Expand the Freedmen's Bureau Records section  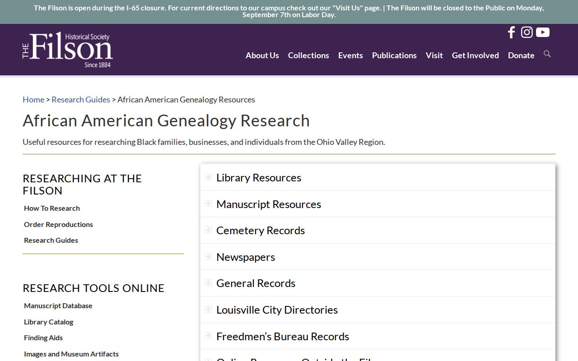point(378,336)
